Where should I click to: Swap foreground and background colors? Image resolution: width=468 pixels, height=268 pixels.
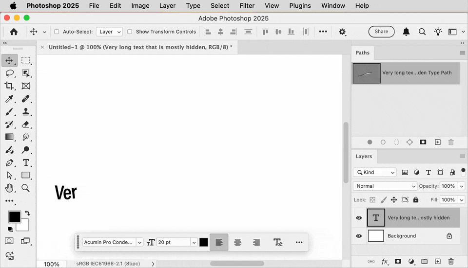click(27, 213)
